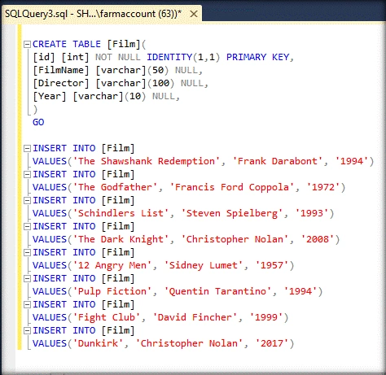Image resolution: width=386 pixels, height=375 pixels.
Task: Collapse the INSERT for The Godfather
Action: [27, 174]
